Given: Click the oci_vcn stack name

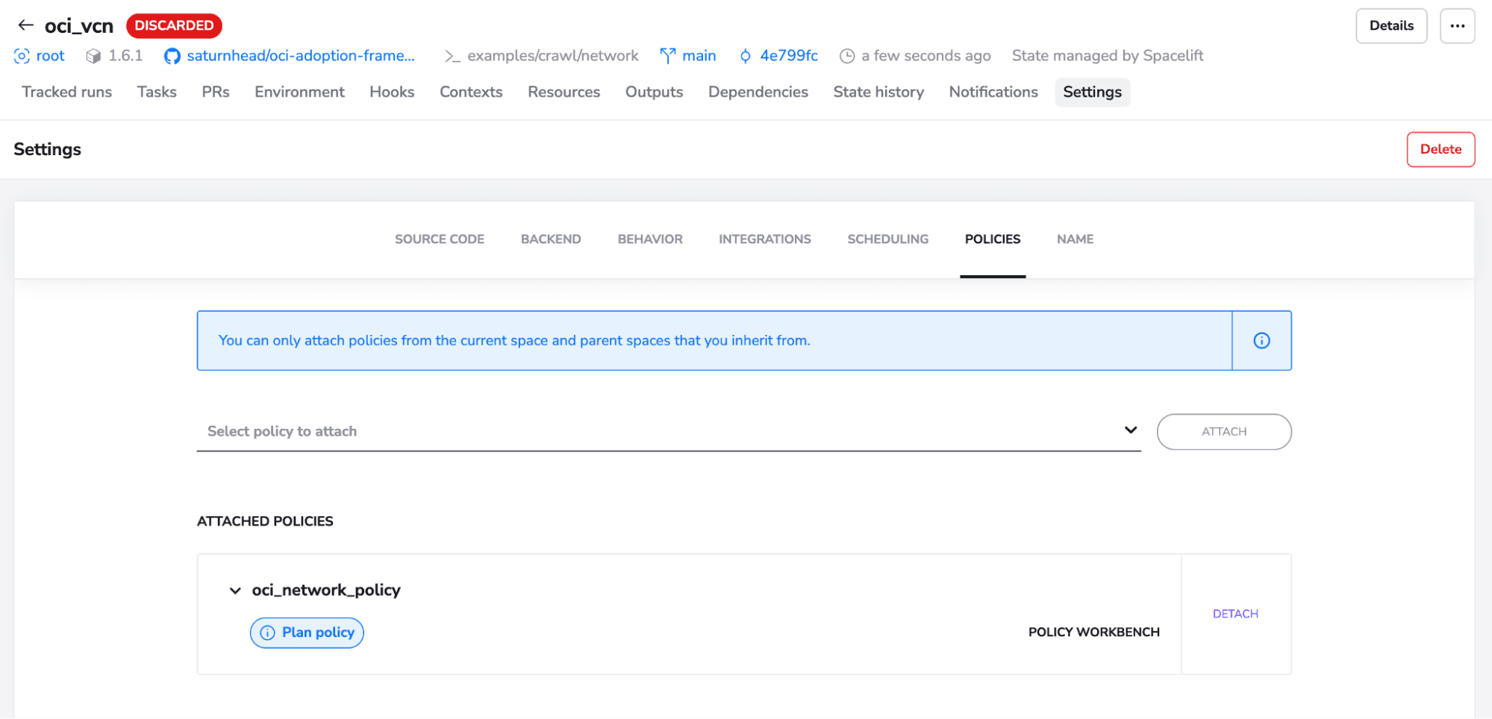Looking at the screenshot, I should [x=78, y=26].
